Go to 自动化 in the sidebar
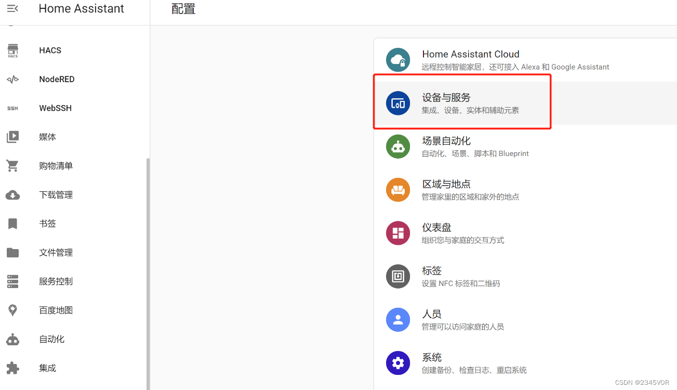 pos(51,339)
